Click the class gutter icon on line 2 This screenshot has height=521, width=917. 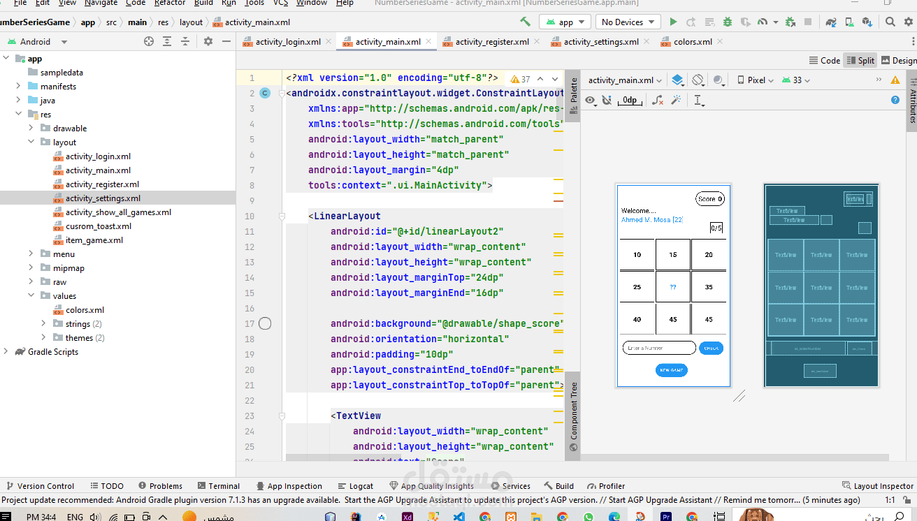point(265,93)
